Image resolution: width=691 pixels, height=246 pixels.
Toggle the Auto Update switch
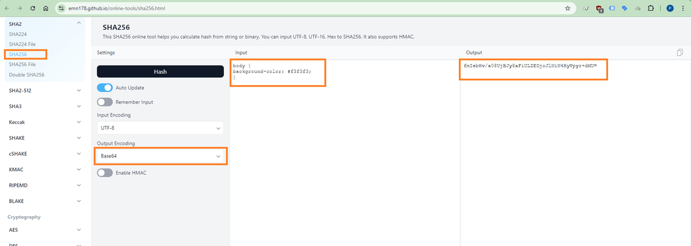pyautogui.click(x=105, y=88)
